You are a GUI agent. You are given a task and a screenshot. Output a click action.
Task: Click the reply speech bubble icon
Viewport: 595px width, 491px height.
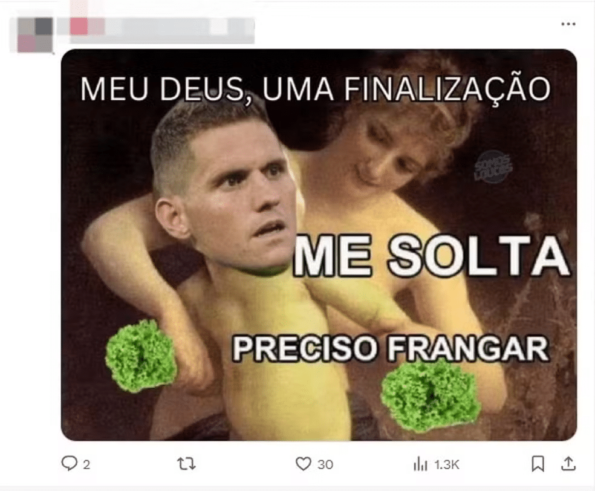69,463
